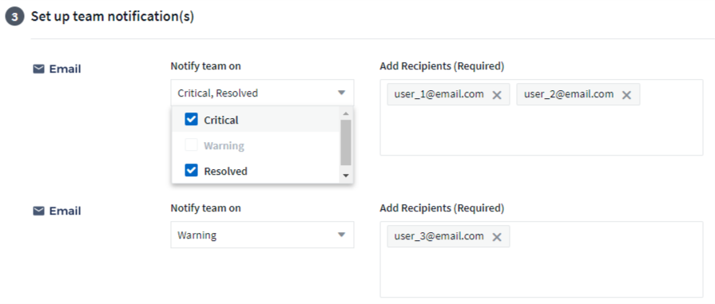Open the Warning notify dropdown
This screenshot has width=715, height=304.
262,235
